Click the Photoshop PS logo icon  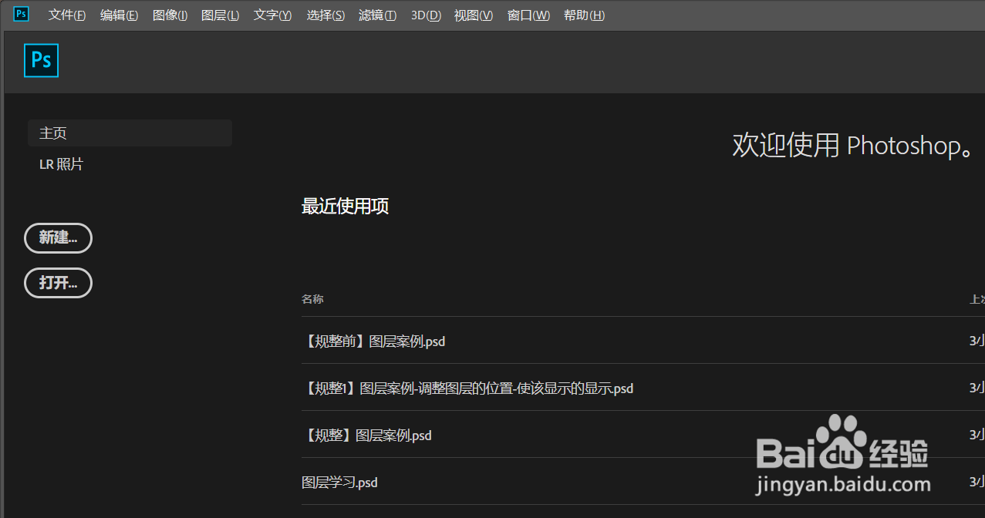pyautogui.click(x=41, y=60)
